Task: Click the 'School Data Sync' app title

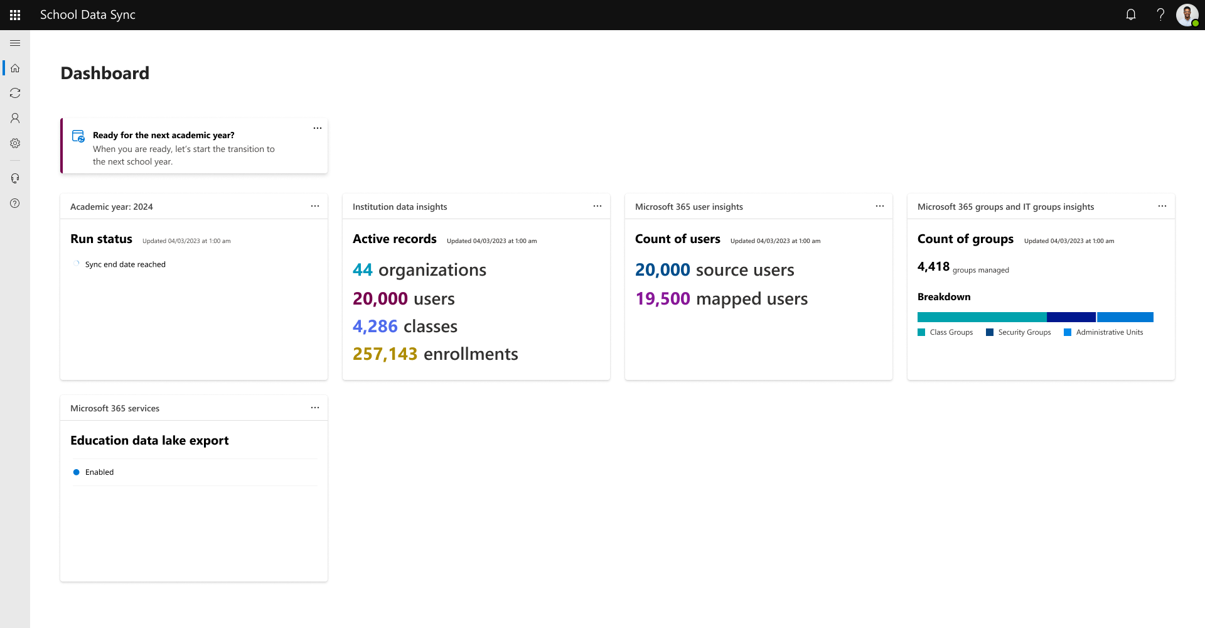Action: pyautogui.click(x=88, y=15)
